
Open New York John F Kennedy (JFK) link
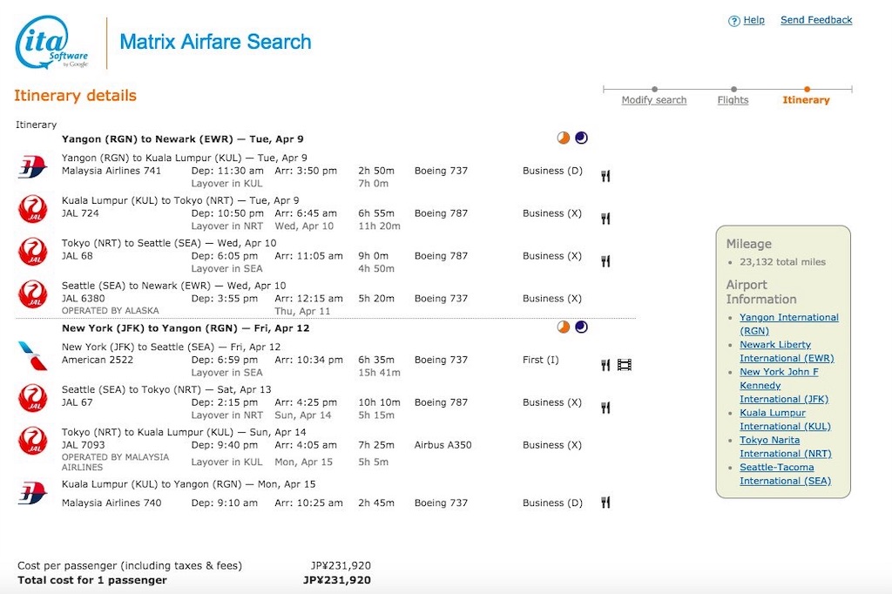coord(784,385)
